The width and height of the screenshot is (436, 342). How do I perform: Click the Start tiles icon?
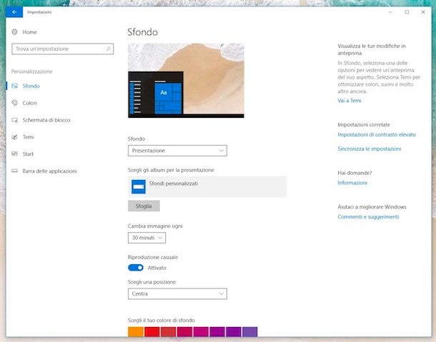14,154
